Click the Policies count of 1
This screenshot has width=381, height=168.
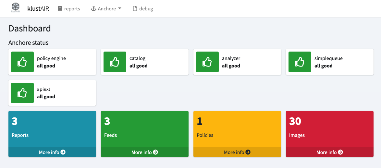[200, 121]
